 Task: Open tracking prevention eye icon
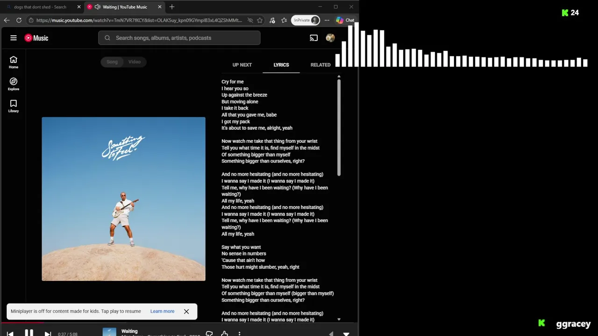click(250, 20)
